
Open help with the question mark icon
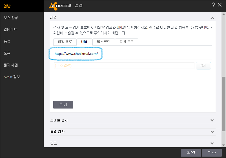[214, 4]
